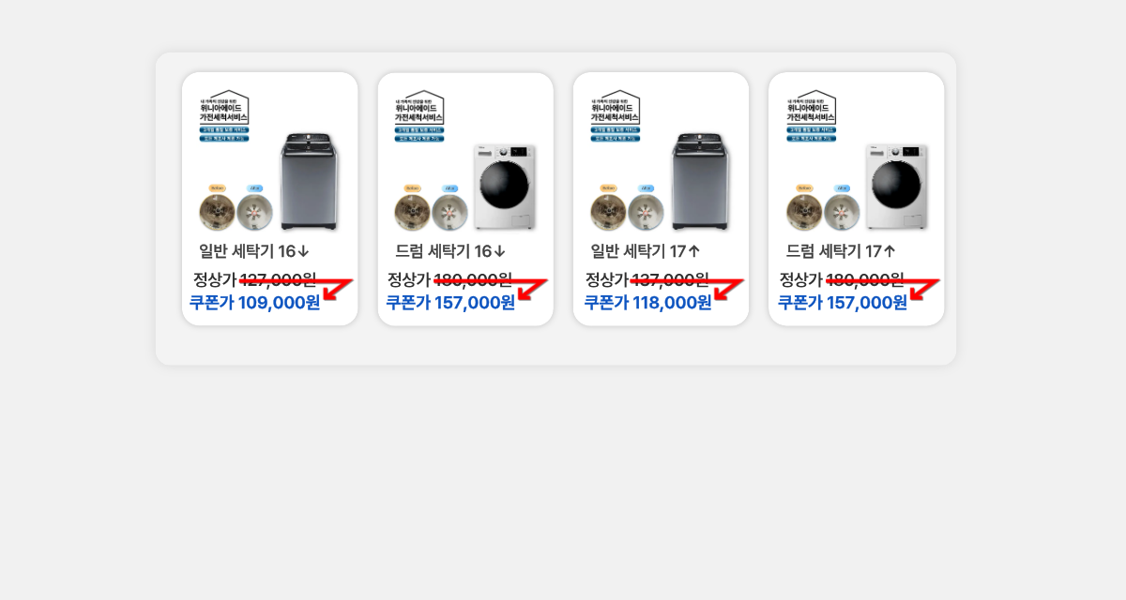This screenshot has width=1126, height=600.
Task: Click the red arrow icon in fourth card
Action: pos(923,289)
